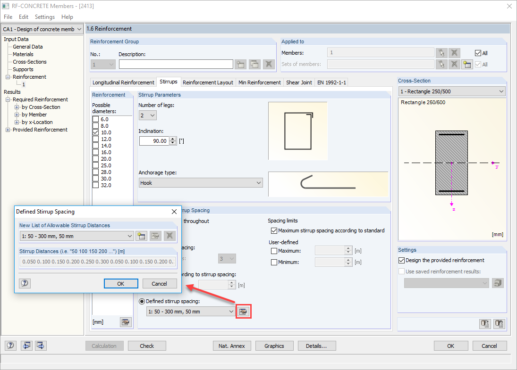Clear Sets of members X icon
Viewport: 517px width, 370px height.
click(454, 64)
